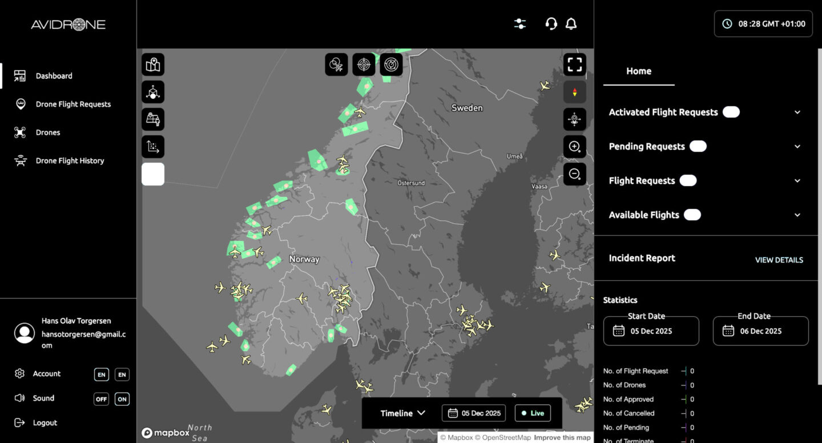Turn sound OFF
Screen dimensions: 822x443
pos(101,399)
